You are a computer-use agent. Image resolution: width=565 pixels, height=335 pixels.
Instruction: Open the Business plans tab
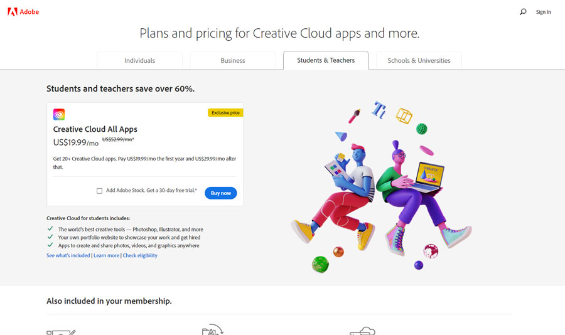coord(232,61)
